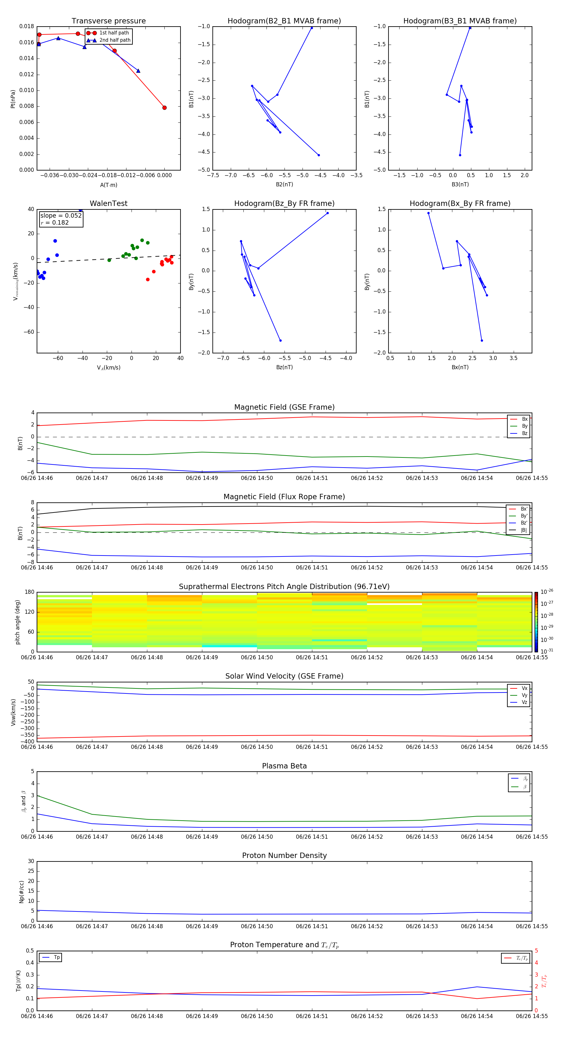Click the 'V_remaining(km/s)' y-axis label
569x1044 pixels.
[x=15, y=281]
